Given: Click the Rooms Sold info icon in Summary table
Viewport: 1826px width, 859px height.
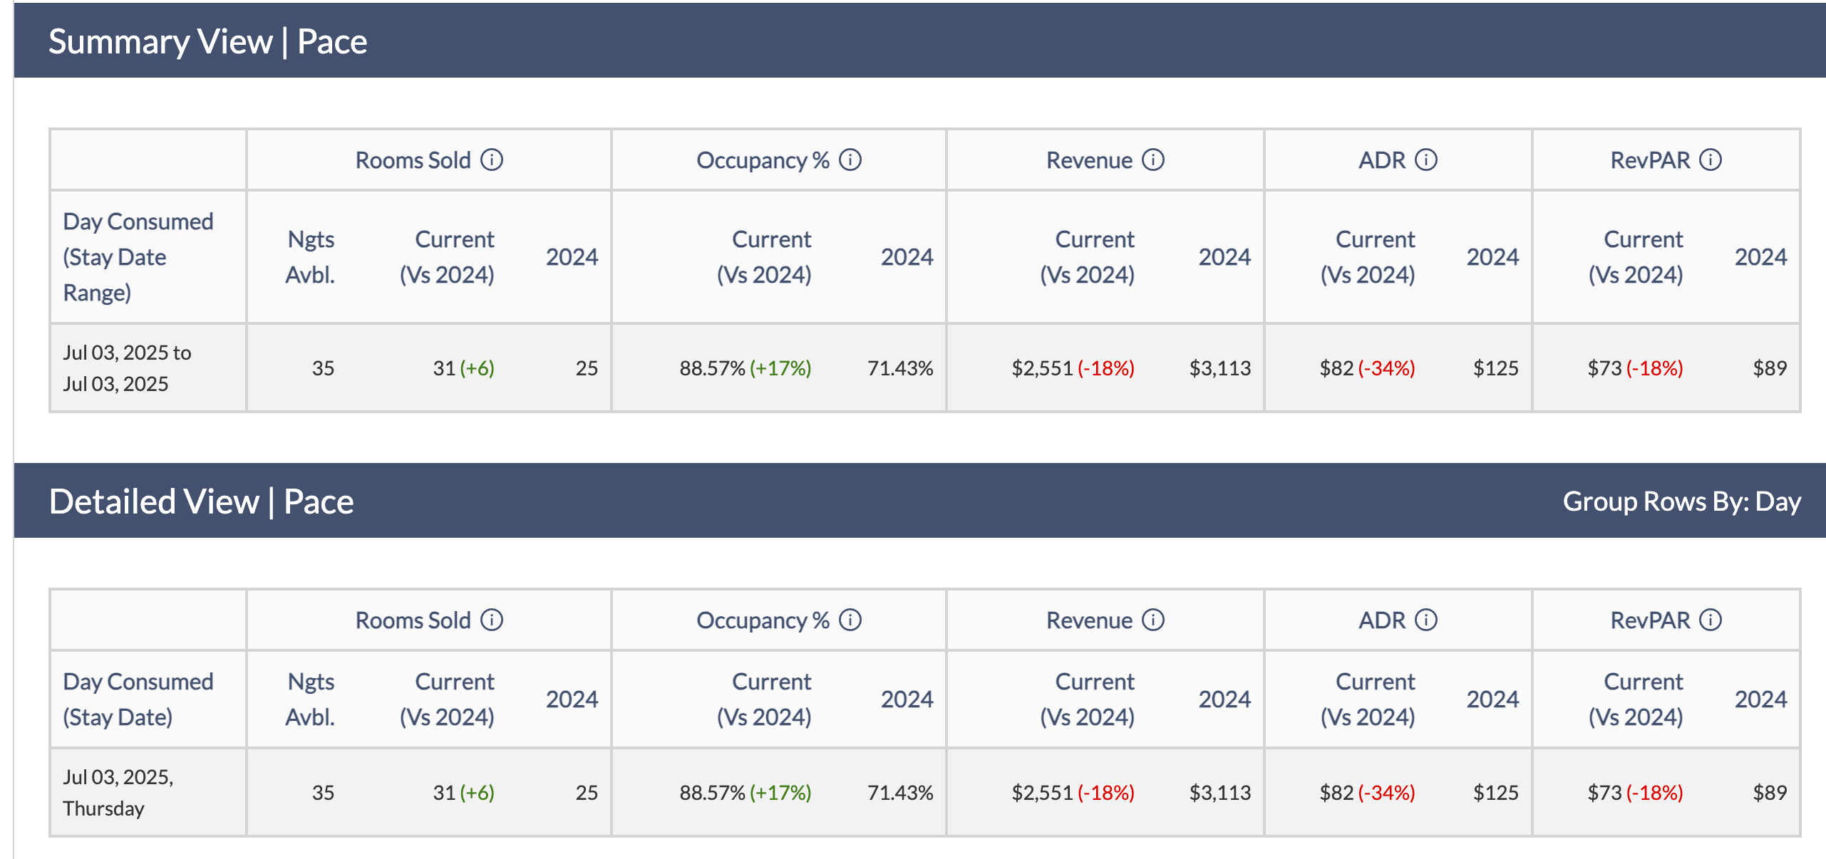Looking at the screenshot, I should (491, 160).
